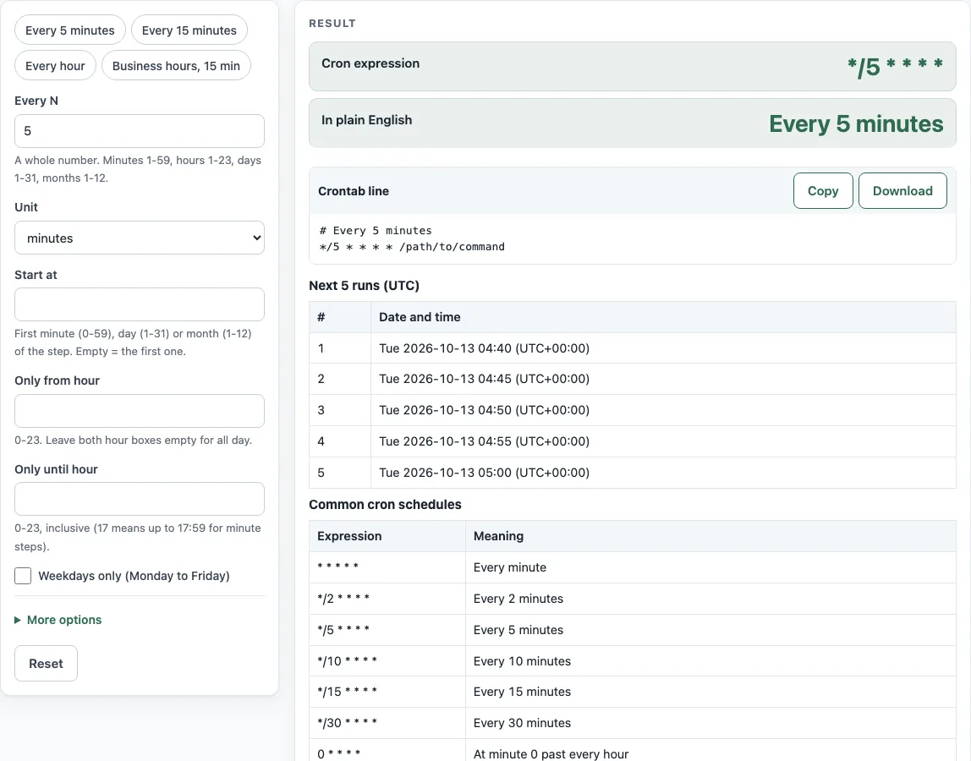Click the At minute 0 past every hour cell
This screenshot has width=971, height=761.
pyautogui.click(x=710, y=751)
